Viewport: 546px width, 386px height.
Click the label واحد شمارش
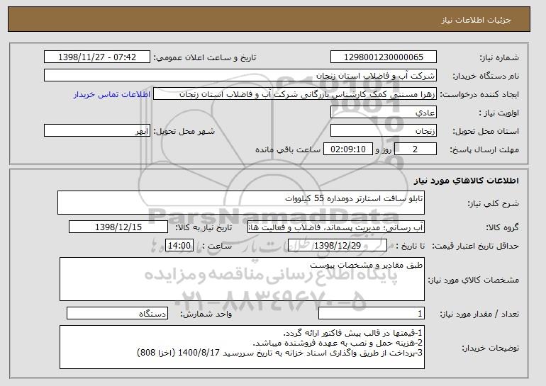pos(206,314)
